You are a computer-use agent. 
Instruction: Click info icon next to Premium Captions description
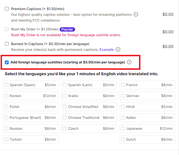click(x=136, y=14)
